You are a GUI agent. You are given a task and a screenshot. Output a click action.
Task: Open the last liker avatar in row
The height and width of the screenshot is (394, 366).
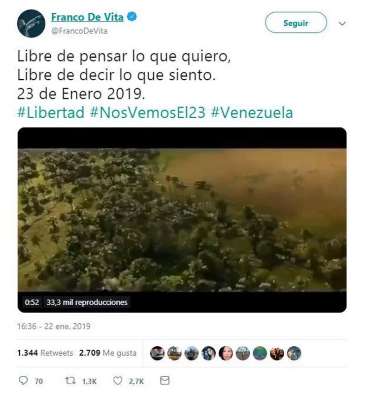pyautogui.click(x=294, y=353)
